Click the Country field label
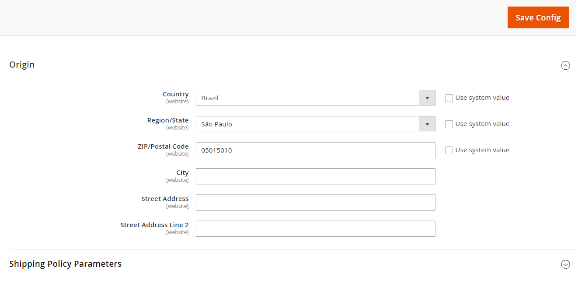Viewport: 585px width, 286px height. 175,94
